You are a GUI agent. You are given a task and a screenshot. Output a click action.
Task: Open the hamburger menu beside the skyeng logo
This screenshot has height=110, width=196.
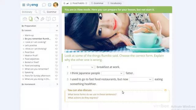(24, 5)
